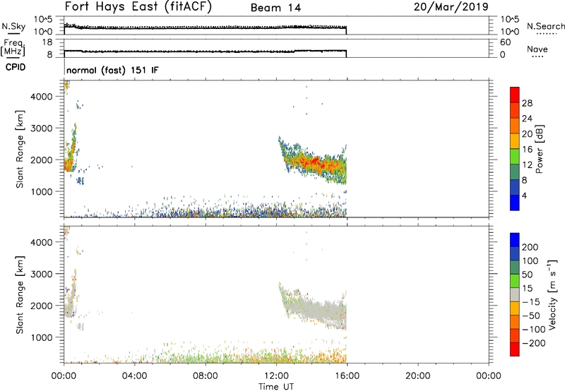Click the noise trace in the N.Sky panel

pos(206,28)
